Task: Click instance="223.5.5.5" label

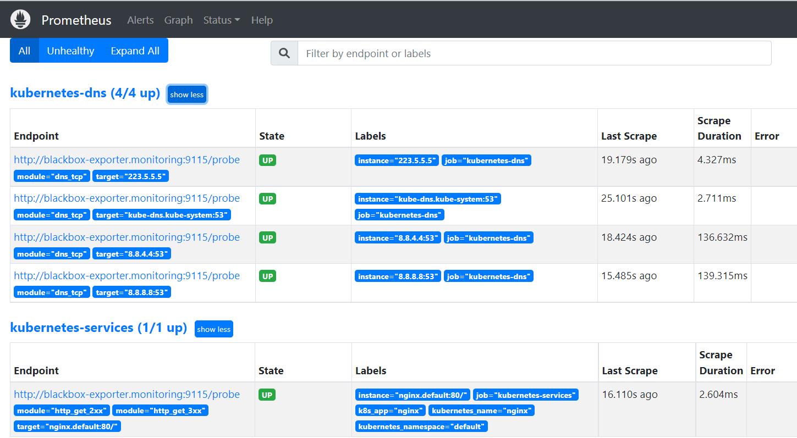Action: 397,160
